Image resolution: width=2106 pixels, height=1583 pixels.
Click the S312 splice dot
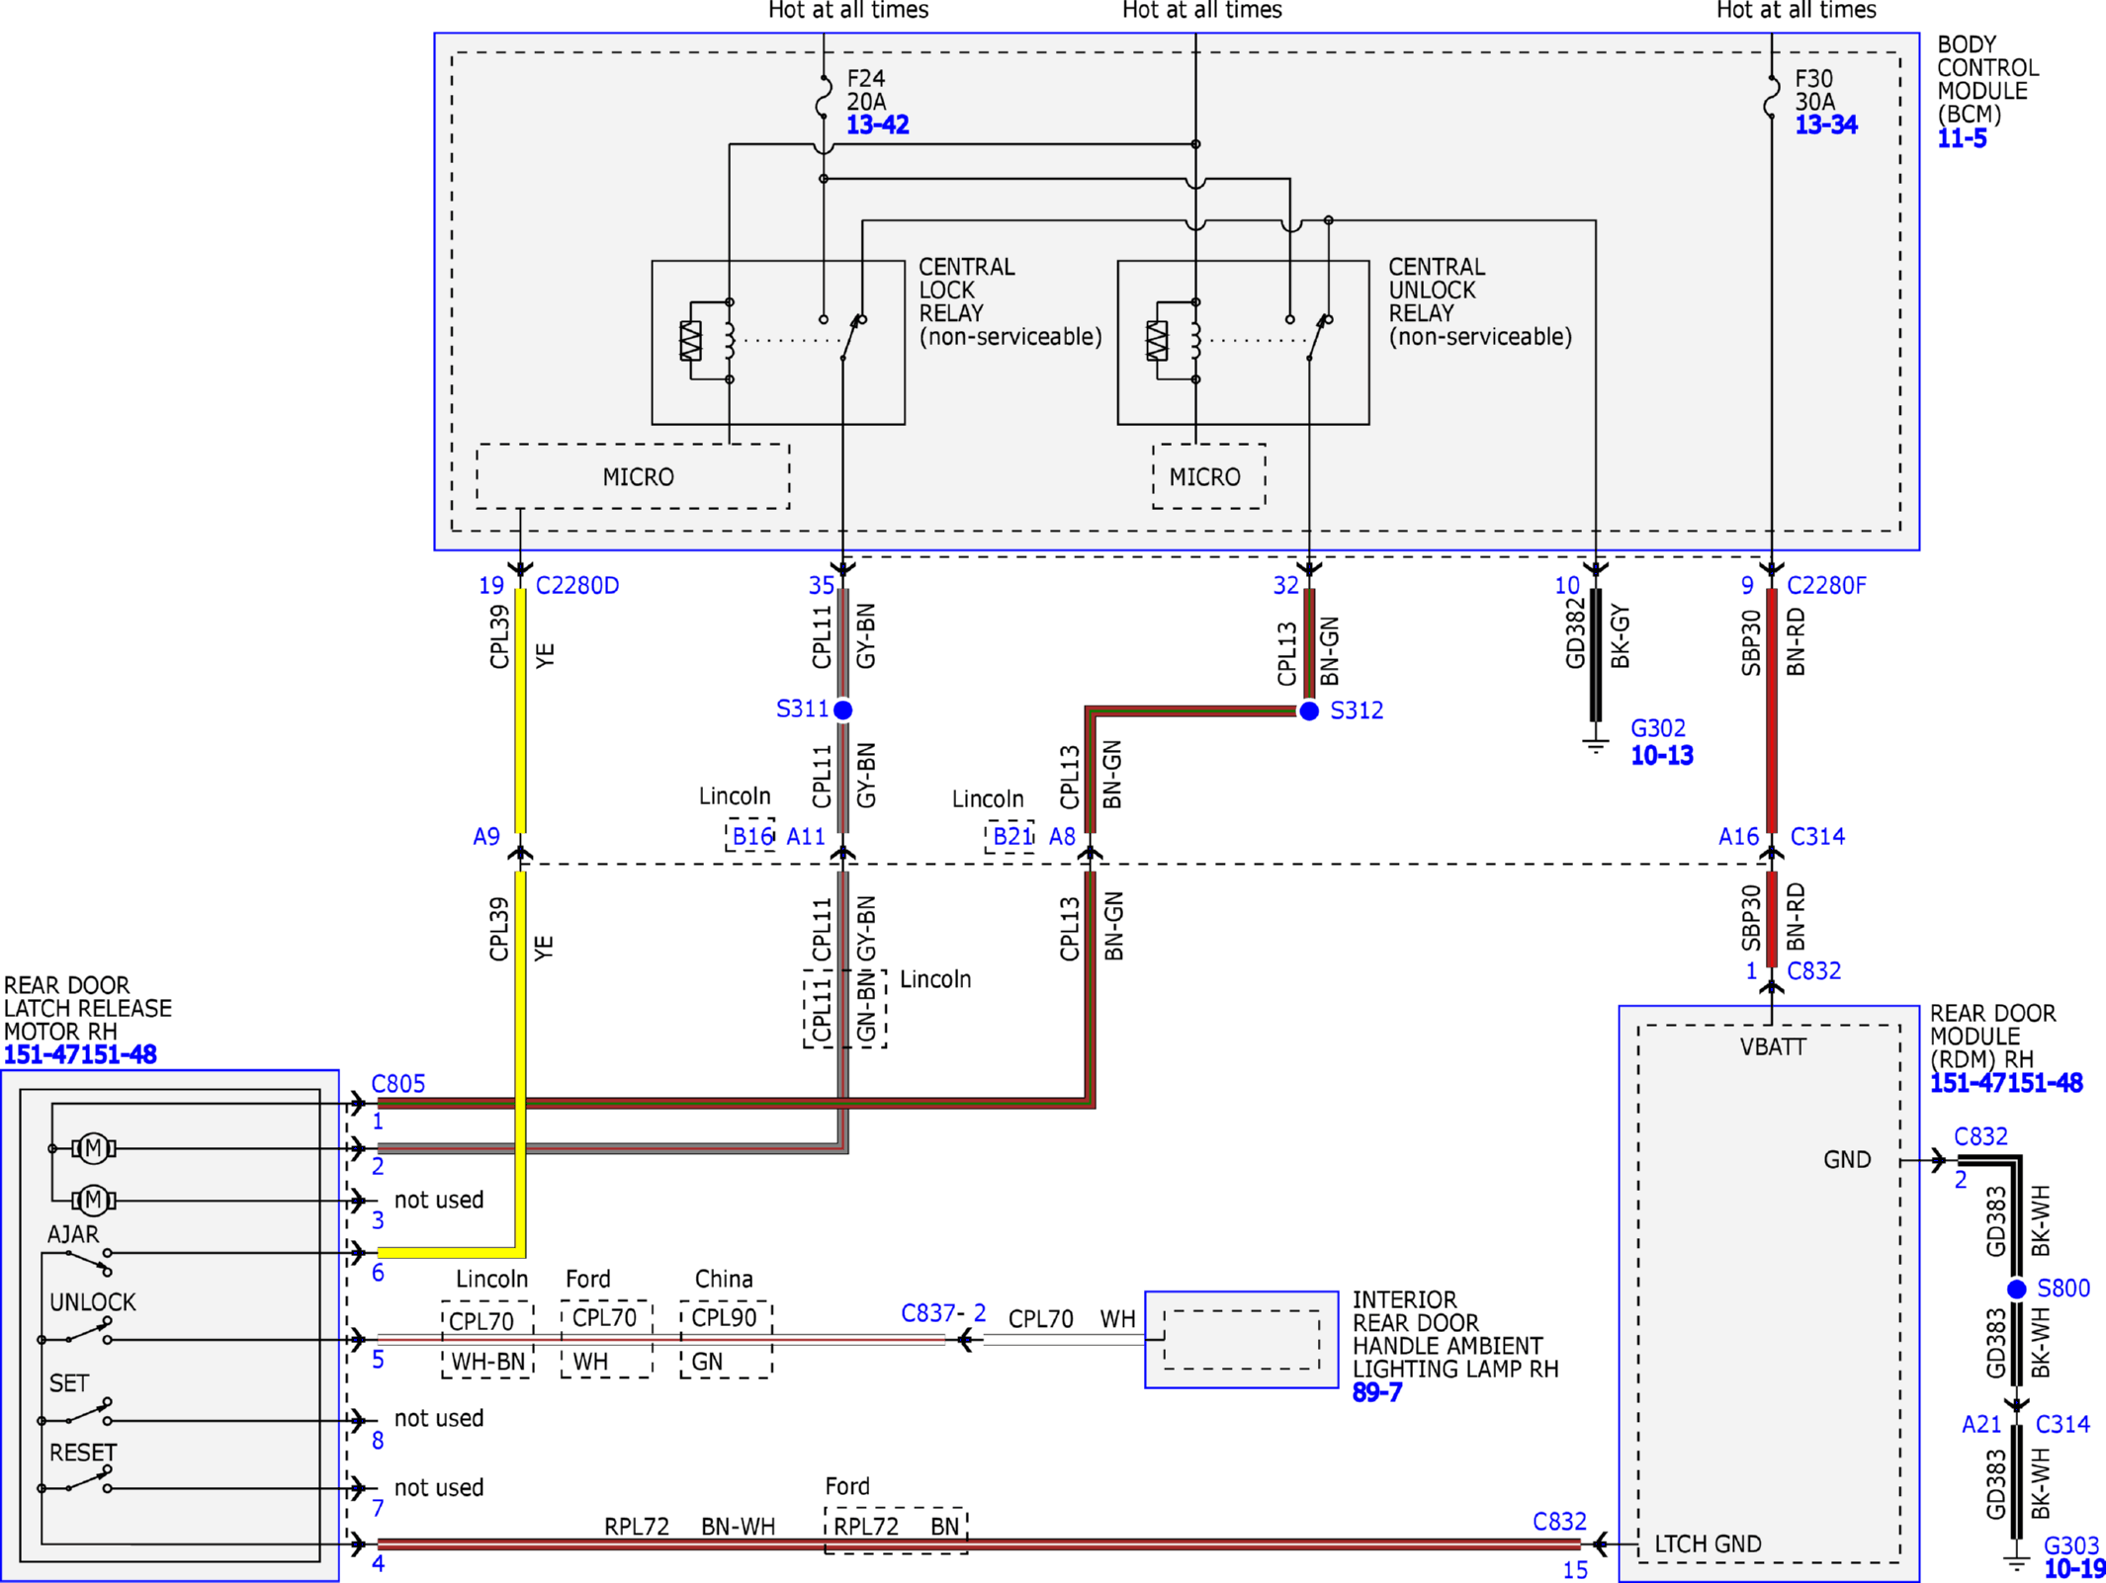click(x=1309, y=710)
